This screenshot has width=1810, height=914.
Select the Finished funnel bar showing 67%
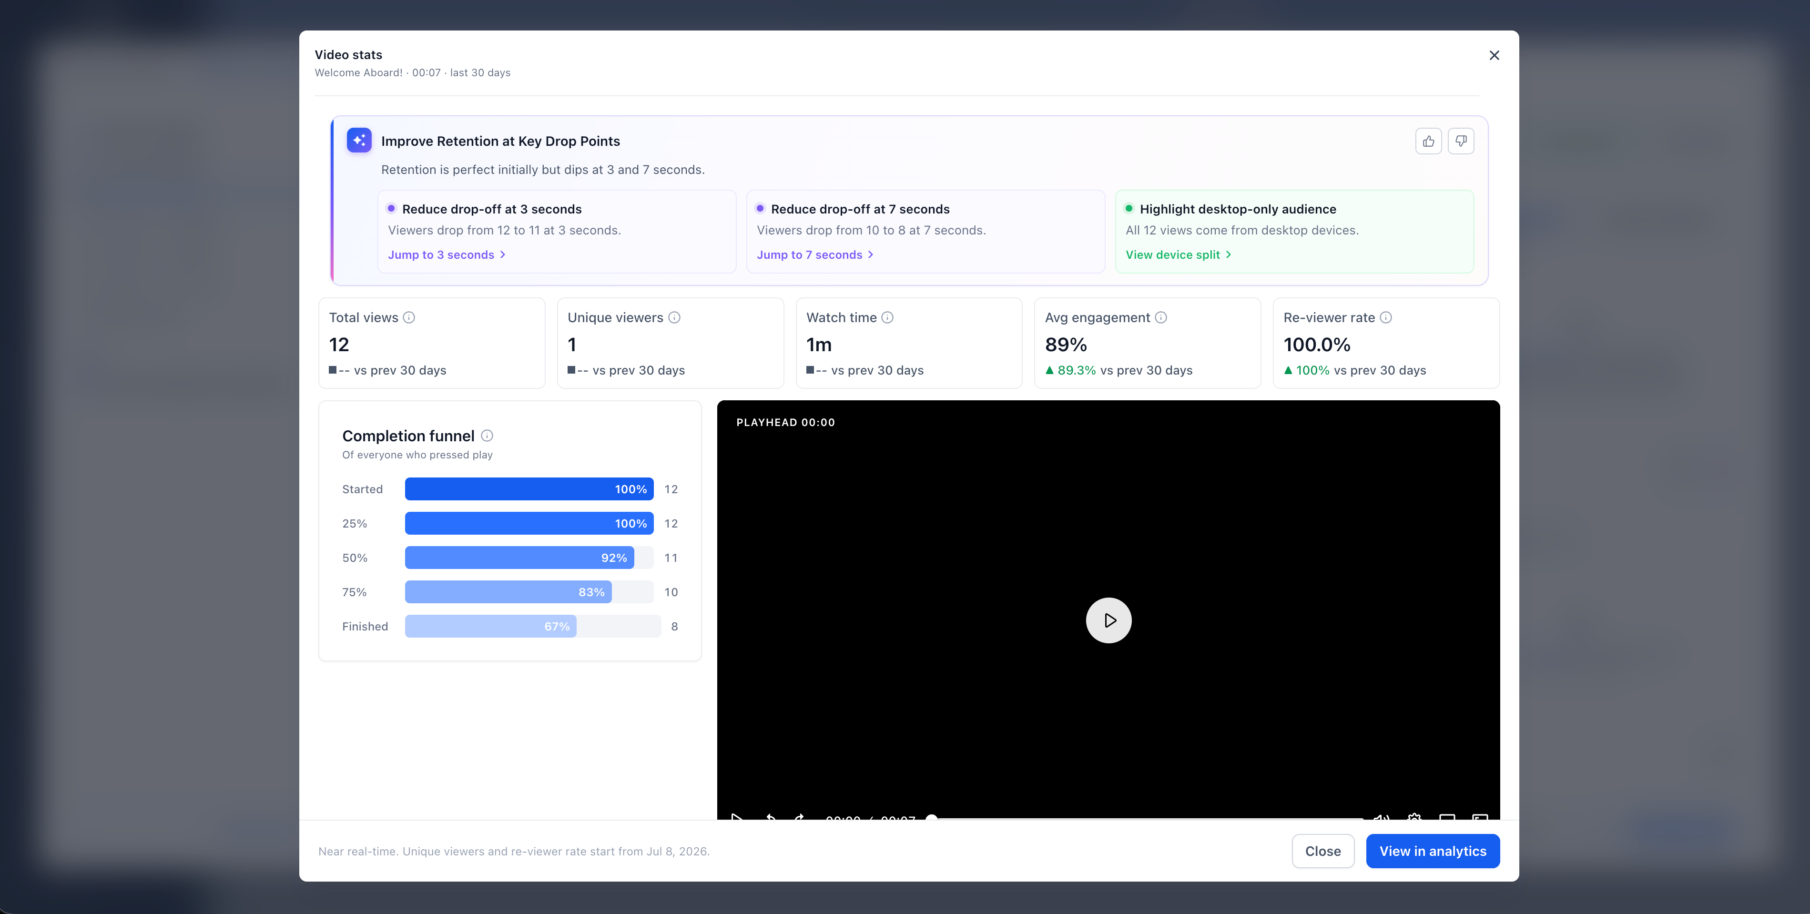point(490,627)
